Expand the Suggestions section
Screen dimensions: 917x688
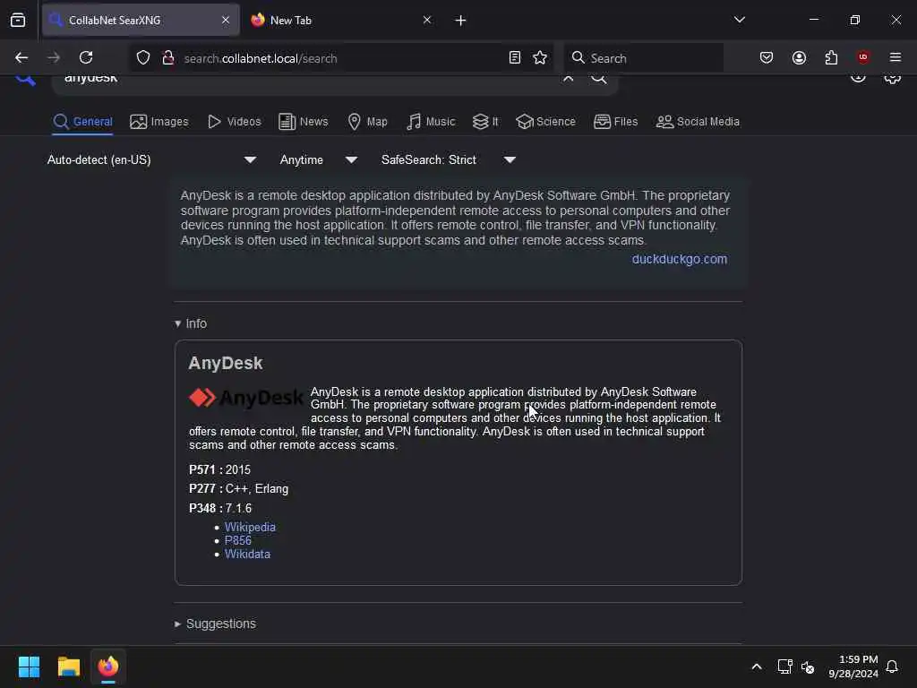[x=215, y=623]
